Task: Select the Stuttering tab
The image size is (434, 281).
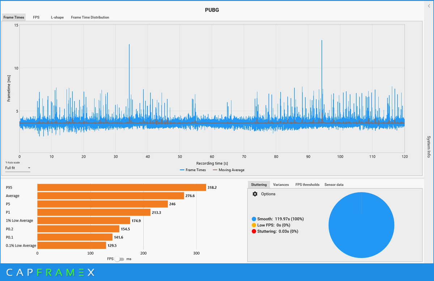Action: (259, 184)
